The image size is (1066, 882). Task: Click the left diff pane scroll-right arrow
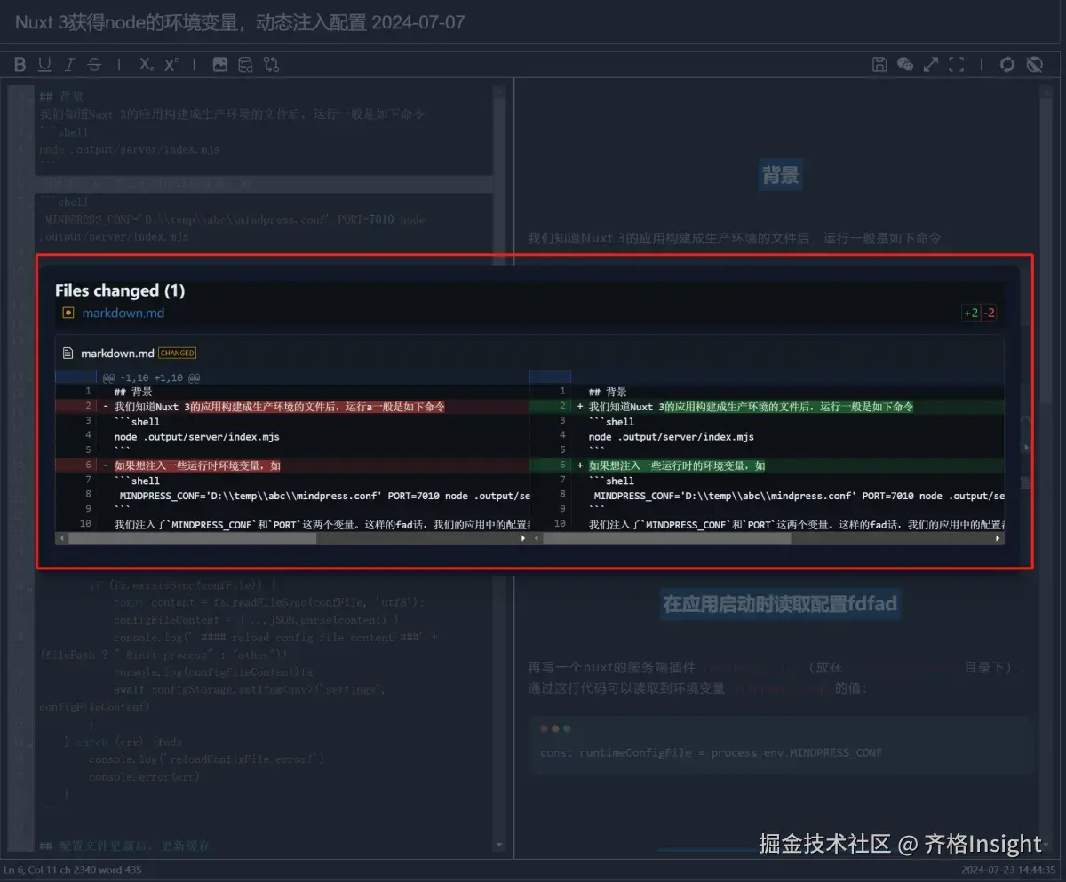pyautogui.click(x=523, y=538)
